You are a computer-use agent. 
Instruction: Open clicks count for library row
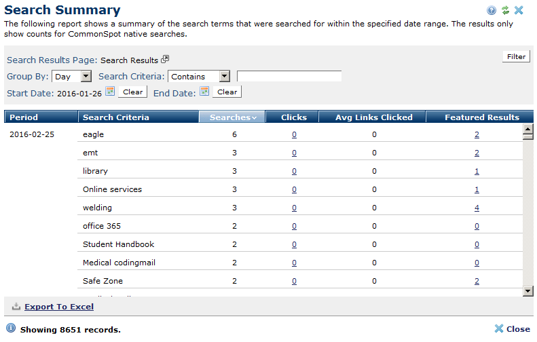click(x=294, y=171)
